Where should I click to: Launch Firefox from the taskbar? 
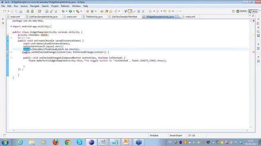55,142
